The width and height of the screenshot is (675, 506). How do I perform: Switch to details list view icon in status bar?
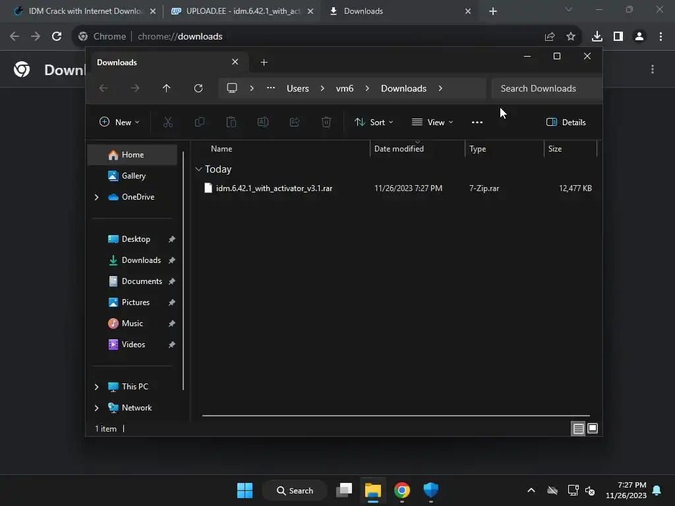pyautogui.click(x=578, y=428)
